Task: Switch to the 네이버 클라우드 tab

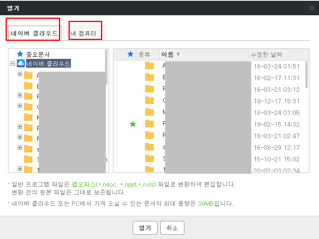Action: click(34, 33)
